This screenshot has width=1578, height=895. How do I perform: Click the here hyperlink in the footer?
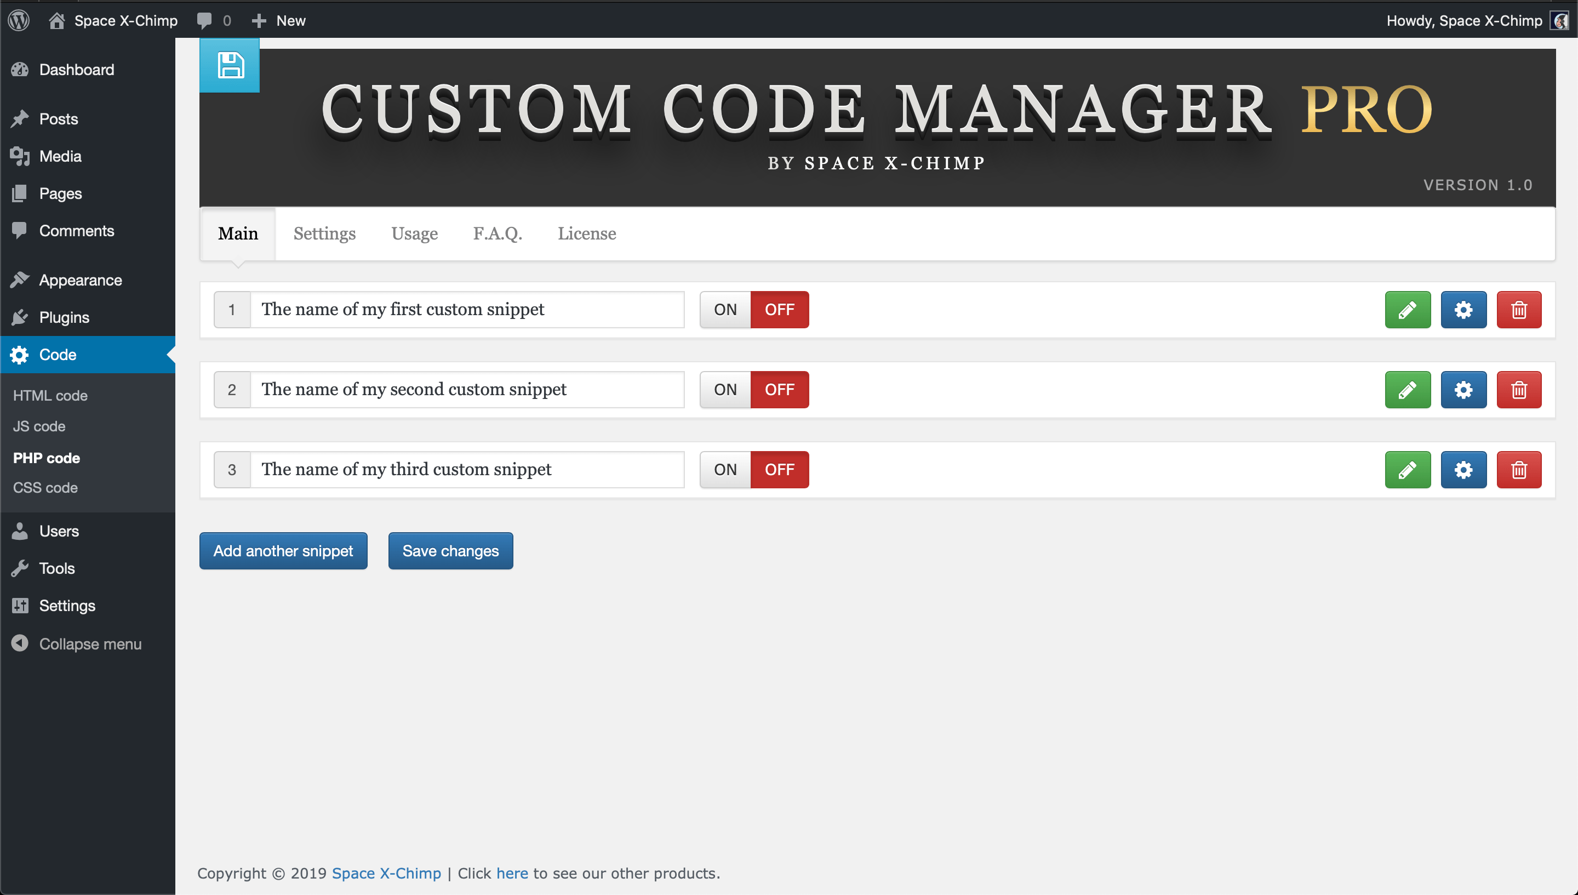[512, 872]
